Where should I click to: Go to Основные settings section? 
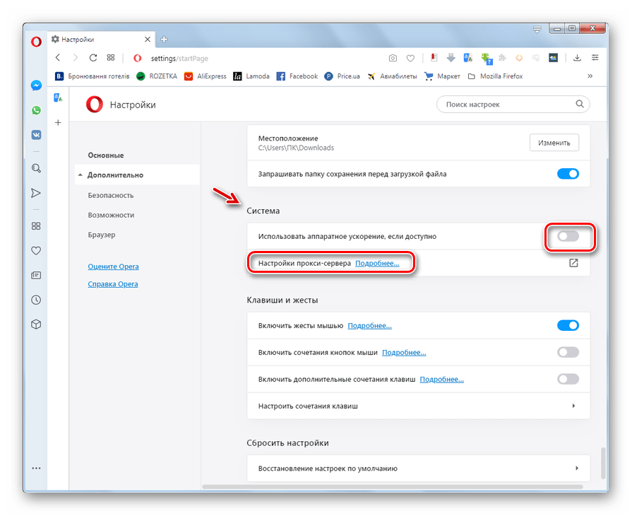coord(106,156)
